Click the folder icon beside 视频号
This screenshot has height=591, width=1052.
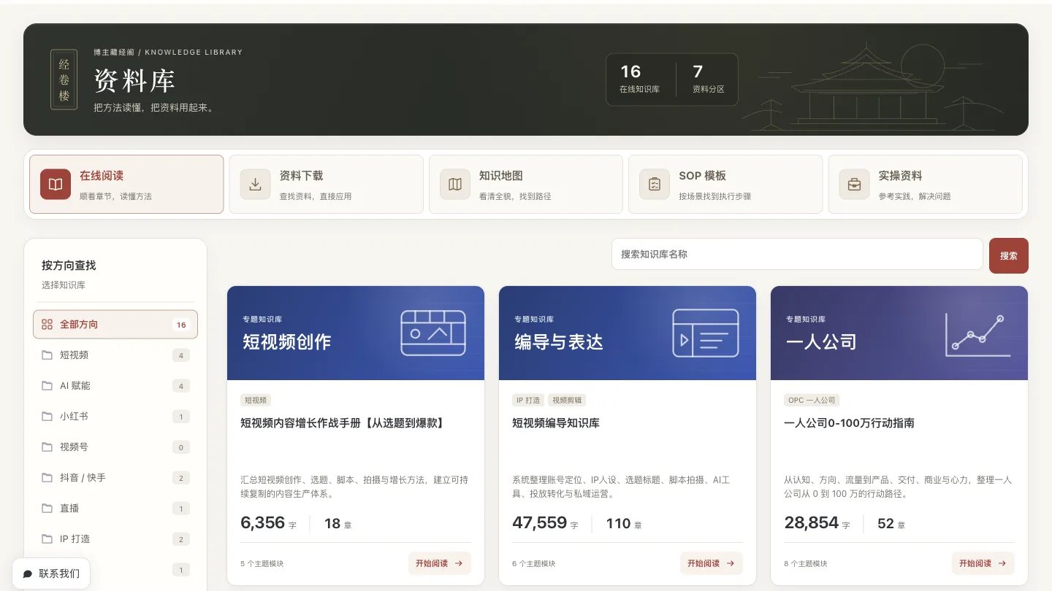pyautogui.click(x=47, y=447)
